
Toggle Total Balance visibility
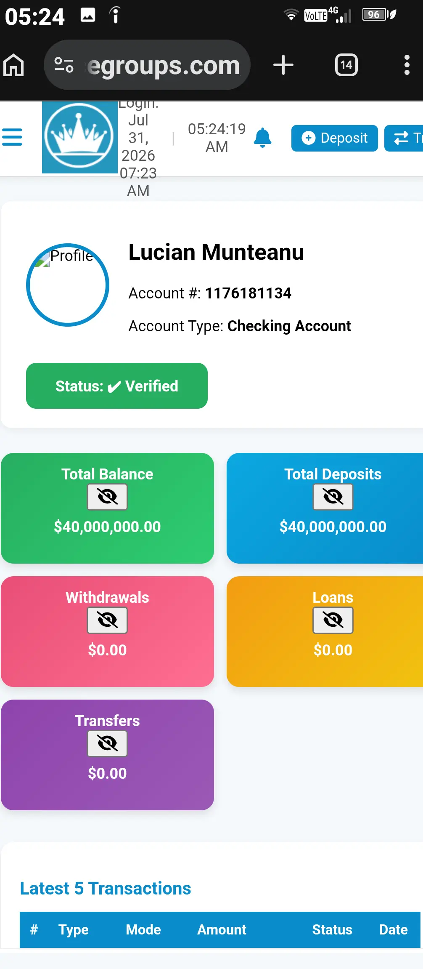107,497
